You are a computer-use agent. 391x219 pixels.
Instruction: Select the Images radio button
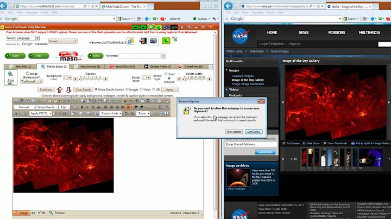[127, 89]
